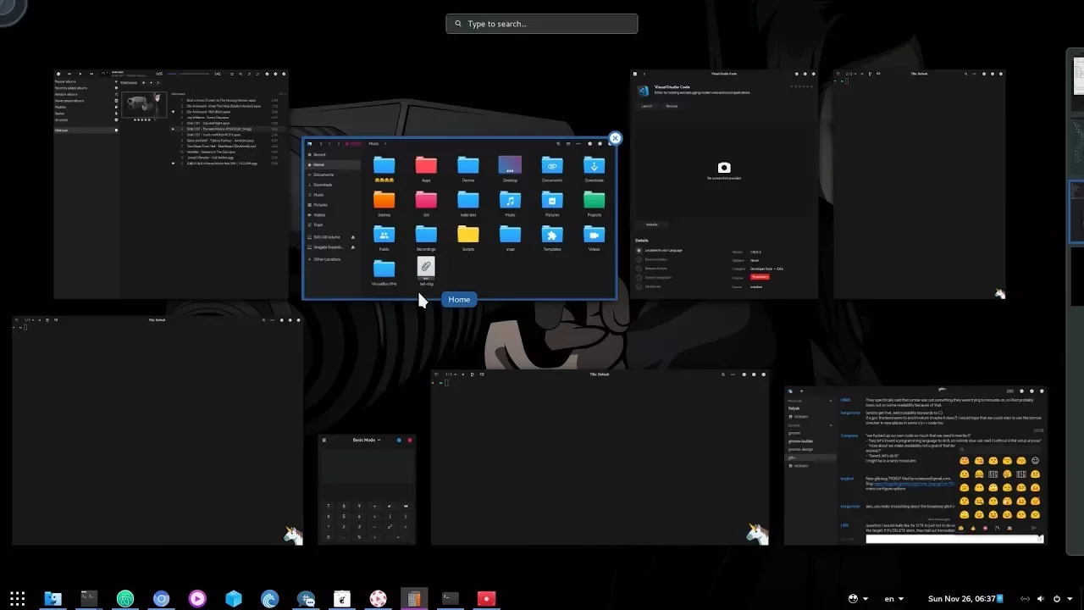Eject the 500 GB Volume in sidebar
1084x610 pixels.
click(353, 237)
